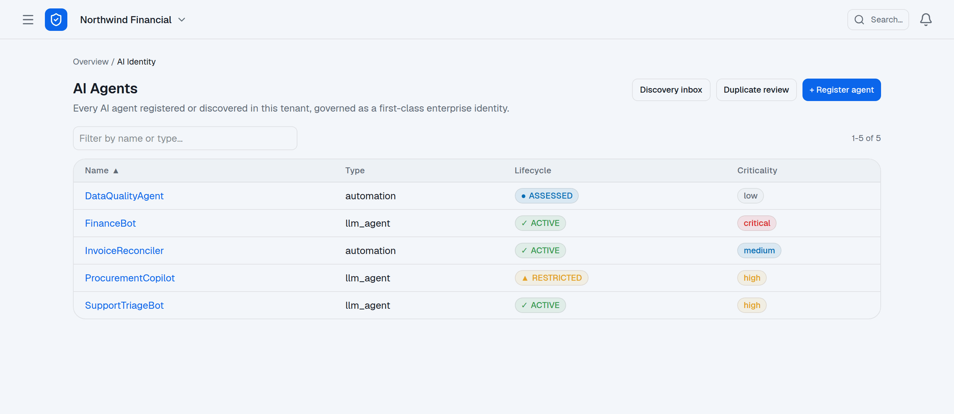Click the AI Agents page heading
The height and width of the screenshot is (414, 954).
pos(105,89)
